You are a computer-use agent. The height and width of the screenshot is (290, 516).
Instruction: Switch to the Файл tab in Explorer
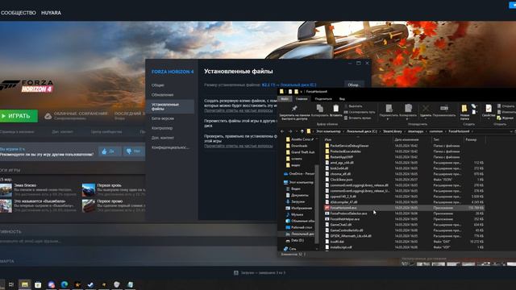click(x=285, y=98)
